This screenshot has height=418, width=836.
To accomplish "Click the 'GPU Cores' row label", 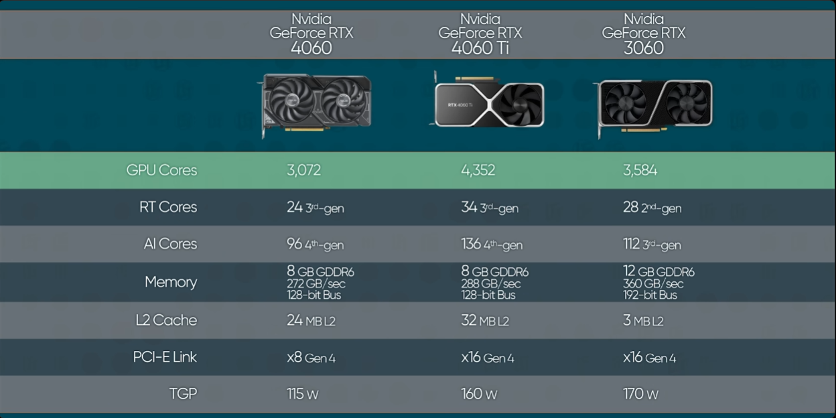I will 161,170.
